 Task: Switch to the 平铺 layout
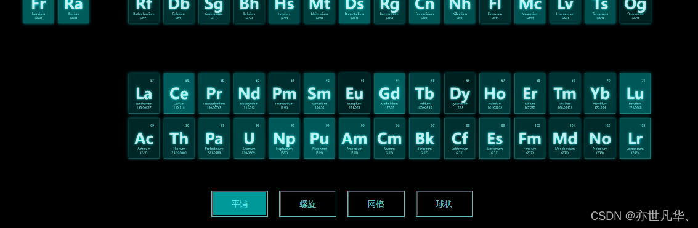coord(240,204)
